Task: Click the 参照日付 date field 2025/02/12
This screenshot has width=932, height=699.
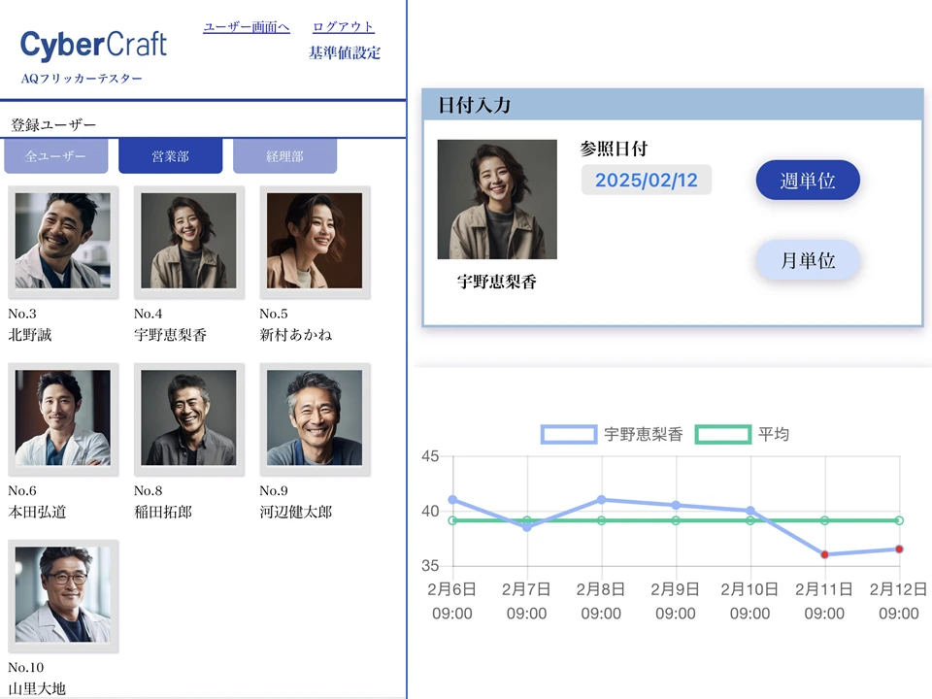Action: tap(647, 181)
